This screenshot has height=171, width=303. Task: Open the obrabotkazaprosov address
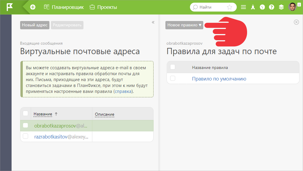click(x=61, y=126)
